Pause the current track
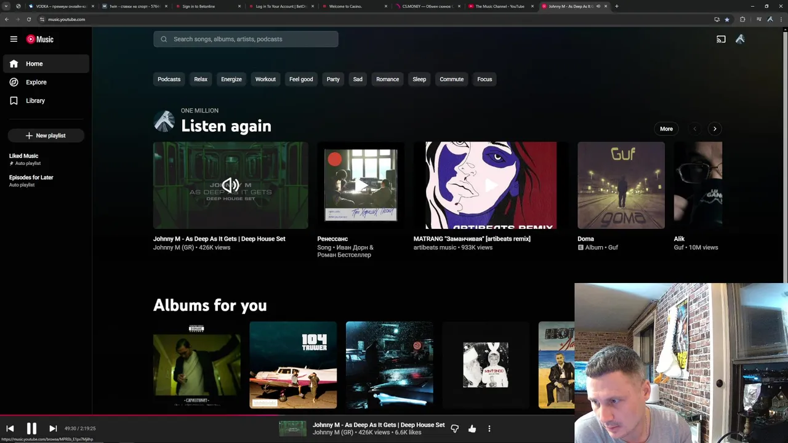The width and height of the screenshot is (788, 443). tap(31, 428)
